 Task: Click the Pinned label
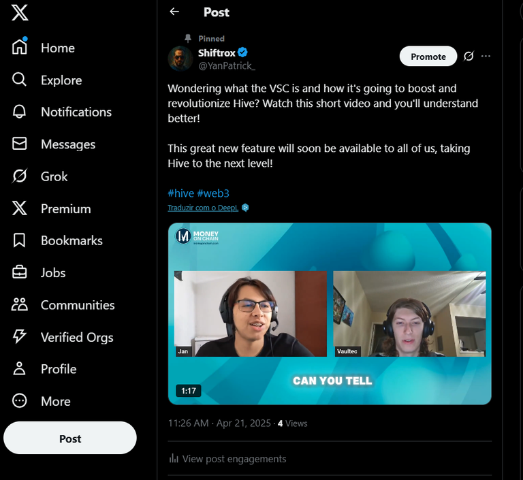[x=212, y=39]
